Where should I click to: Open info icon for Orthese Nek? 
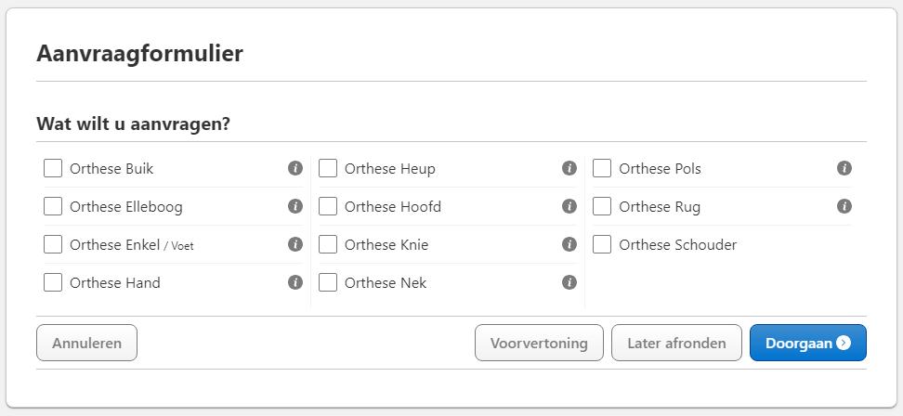[x=569, y=282]
